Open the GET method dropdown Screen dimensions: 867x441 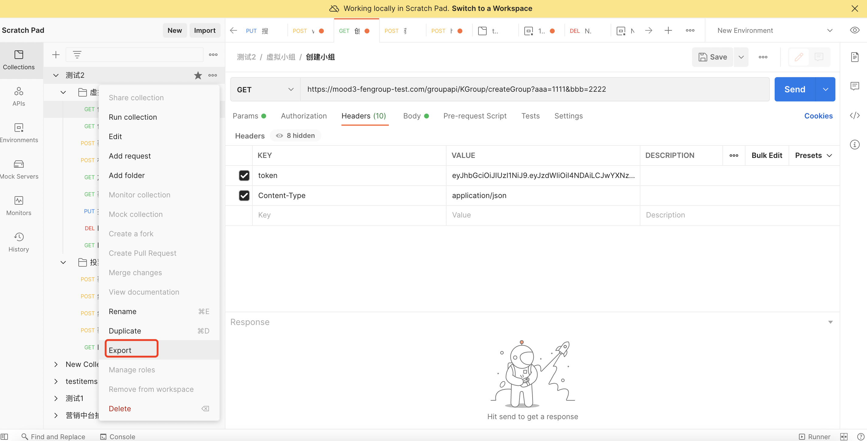click(265, 90)
